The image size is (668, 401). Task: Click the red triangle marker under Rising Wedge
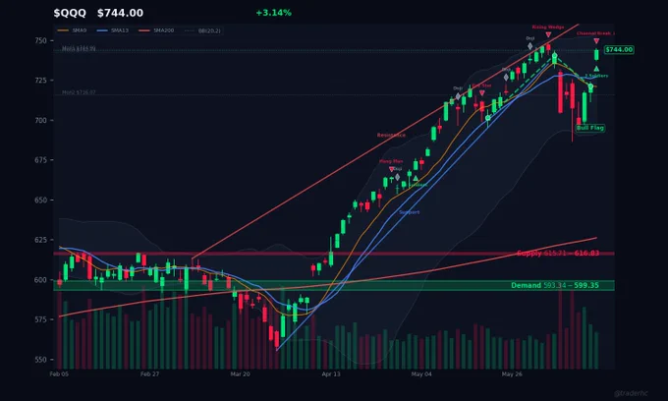[548, 35]
